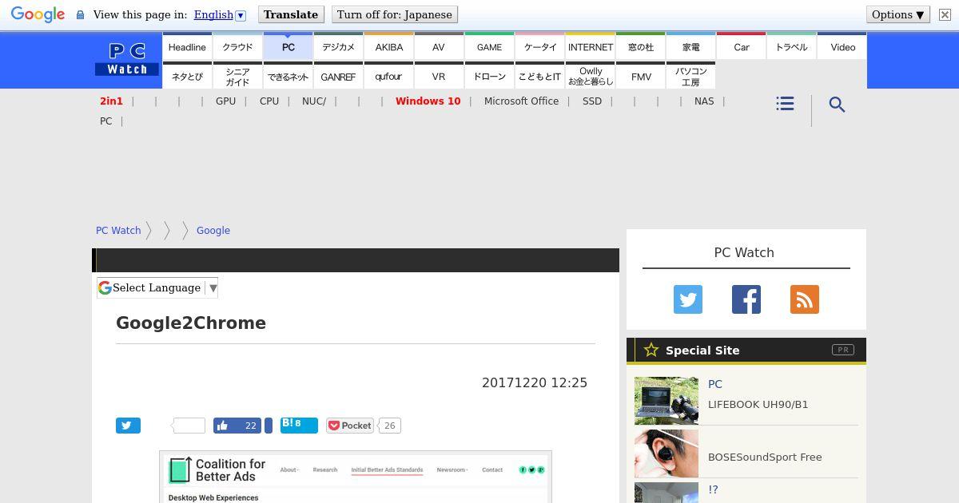This screenshot has width=959, height=503.
Task: Open the search magnifier icon
Action: tap(837, 105)
